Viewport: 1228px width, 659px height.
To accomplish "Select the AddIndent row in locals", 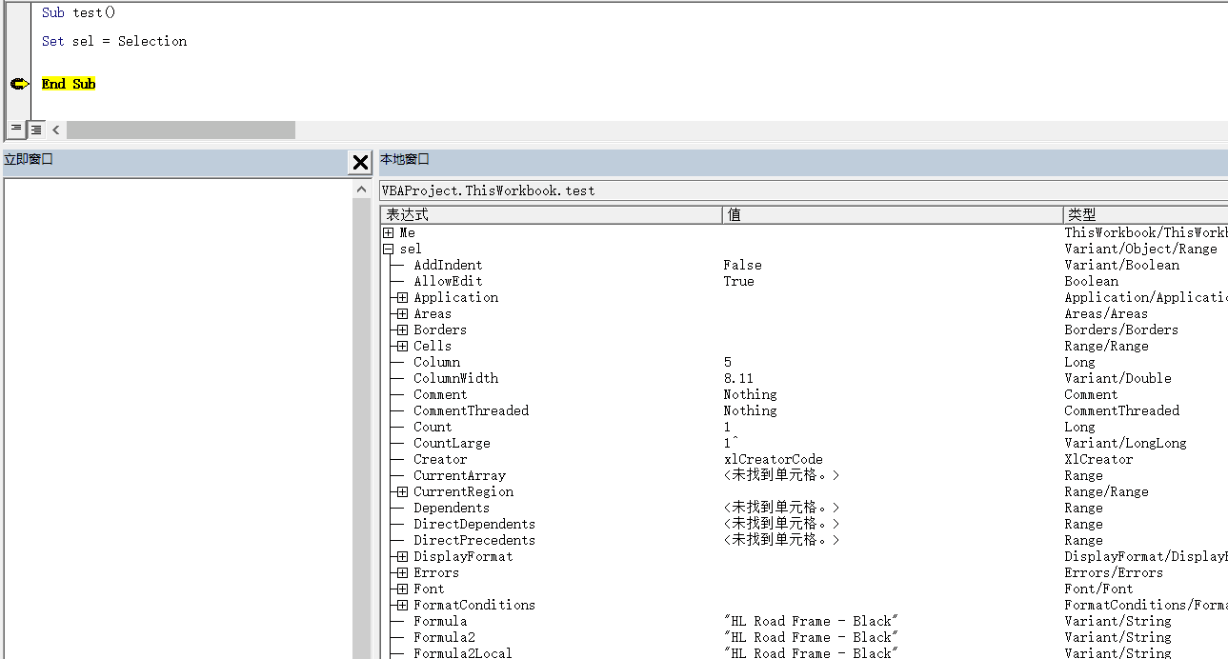I will (804, 265).
